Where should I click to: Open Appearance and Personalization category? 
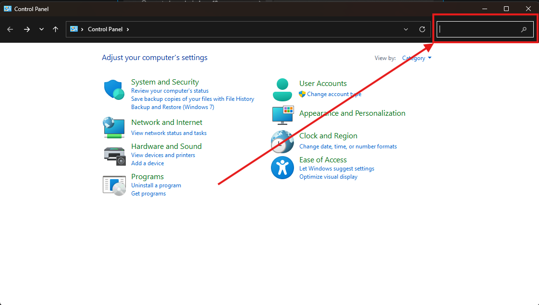coord(352,113)
